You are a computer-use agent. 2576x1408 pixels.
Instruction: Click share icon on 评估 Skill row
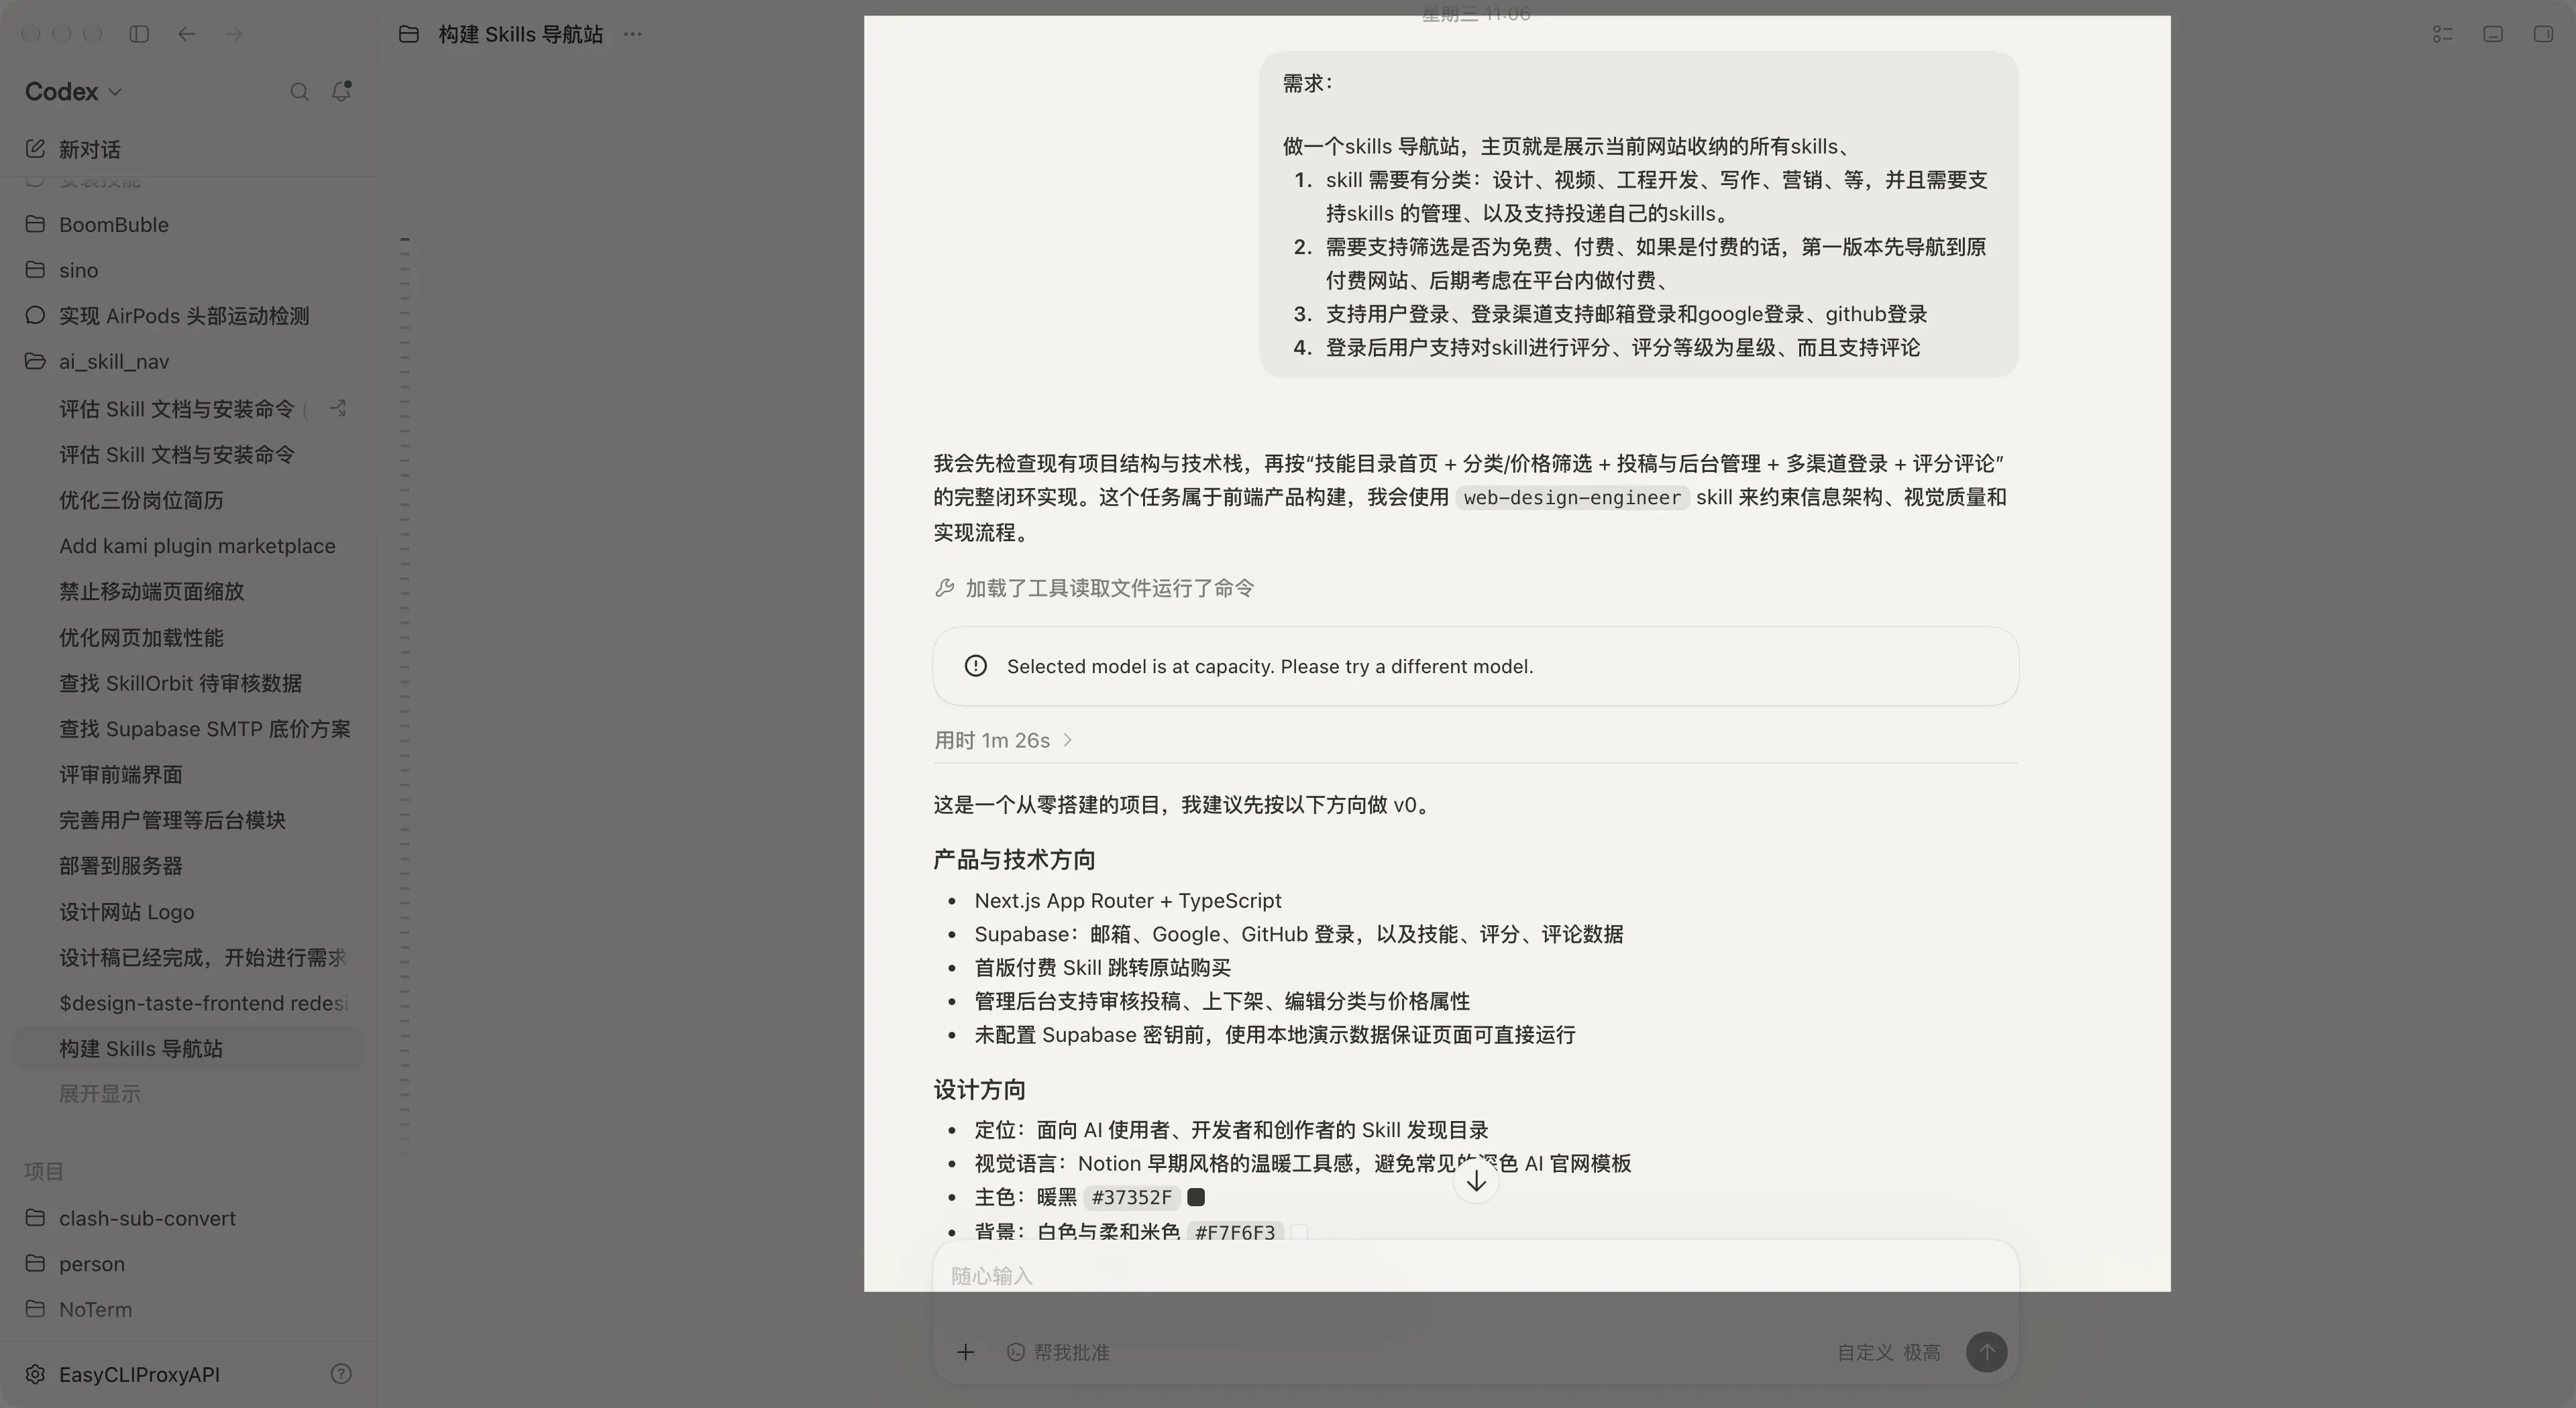pos(338,409)
